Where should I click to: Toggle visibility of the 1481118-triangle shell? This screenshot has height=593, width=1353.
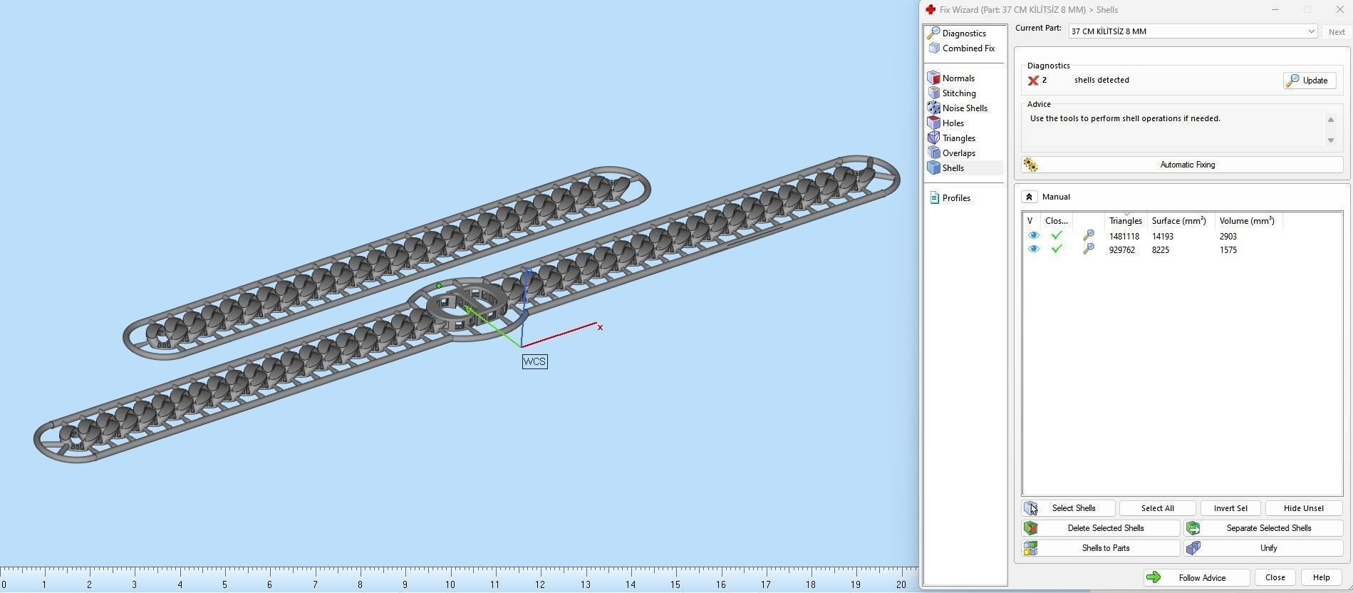pos(1033,235)
